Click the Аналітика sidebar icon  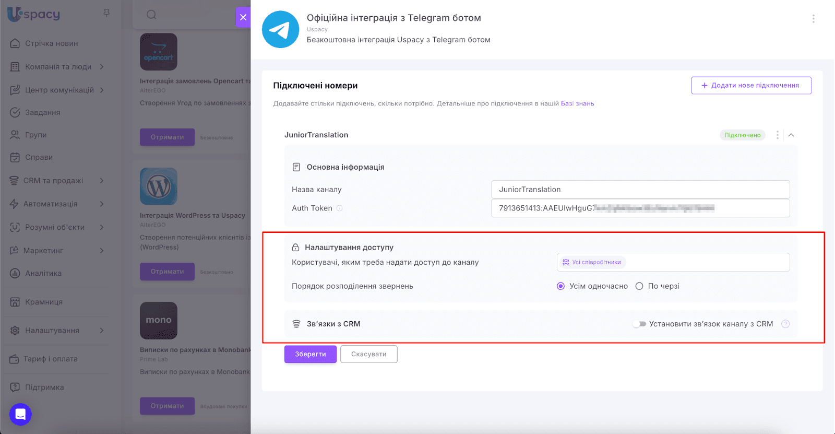14,273
